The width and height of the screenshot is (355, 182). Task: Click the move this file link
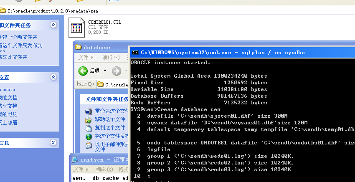(x=110, y=119)
